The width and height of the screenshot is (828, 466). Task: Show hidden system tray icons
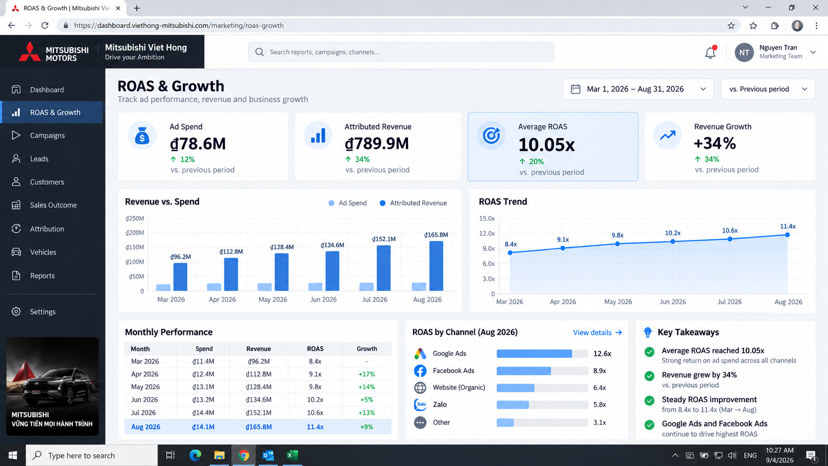pyautogui.click(x=675, y=455)
